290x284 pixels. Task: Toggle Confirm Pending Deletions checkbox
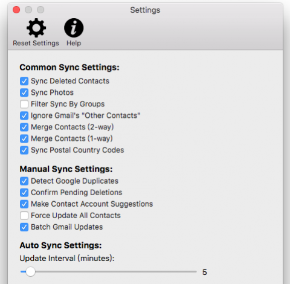pos(24,193)
